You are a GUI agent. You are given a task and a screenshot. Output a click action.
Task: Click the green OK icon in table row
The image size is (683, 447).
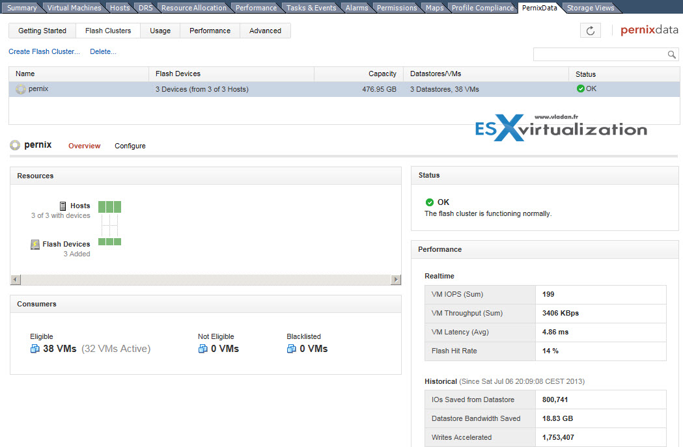[x=580, y=88]
